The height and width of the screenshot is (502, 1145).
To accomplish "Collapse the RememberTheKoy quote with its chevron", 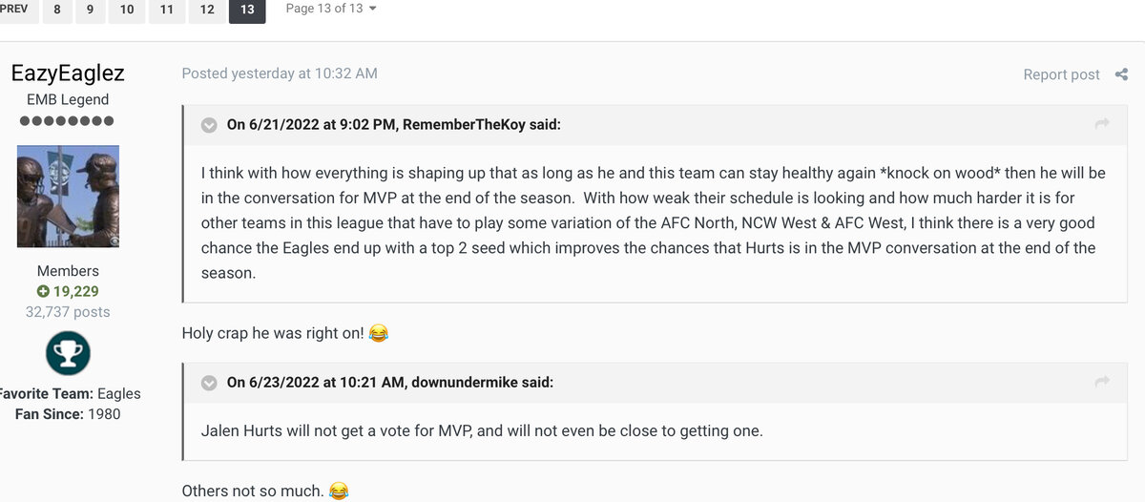I will (208, 125).
